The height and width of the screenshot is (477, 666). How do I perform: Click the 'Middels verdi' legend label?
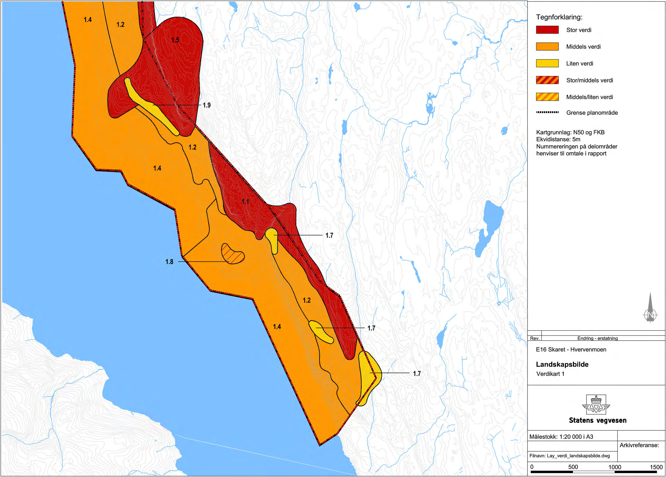[x=583, y=47]
